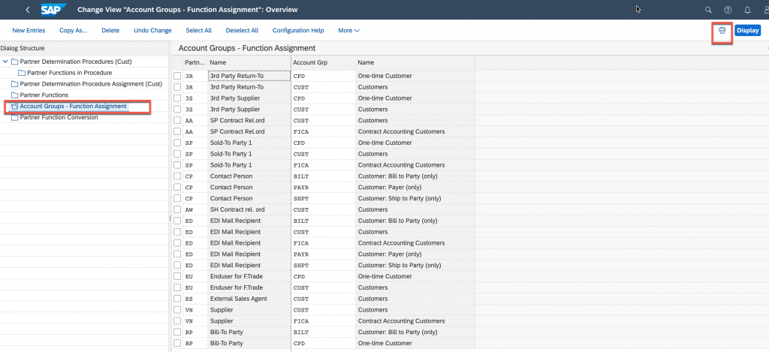Click folder icon of Partner Function Conversion
The width and height of the screenshot is (769, 352).
(x=14, y=118)
